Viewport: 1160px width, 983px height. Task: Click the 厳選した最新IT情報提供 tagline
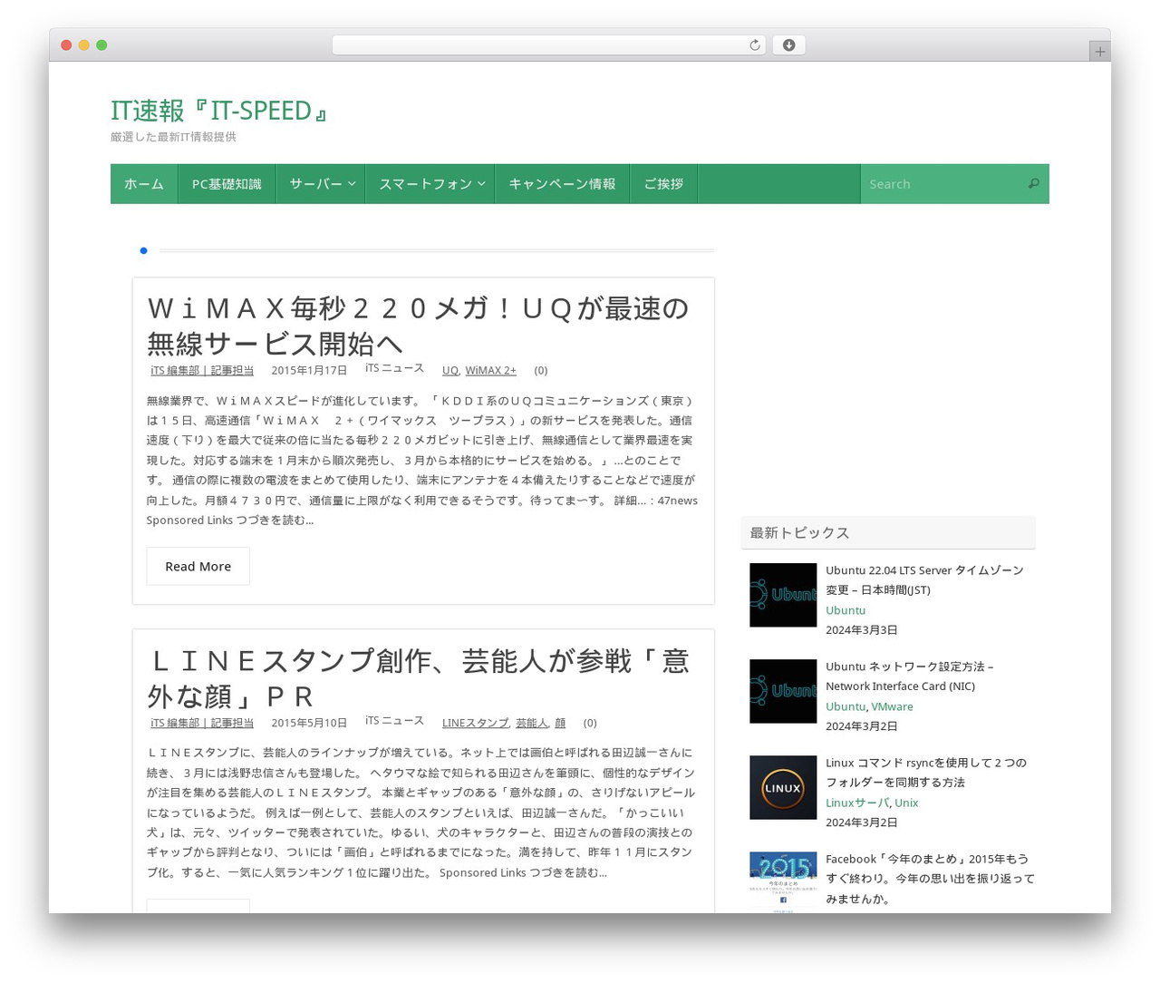point(173,137)
